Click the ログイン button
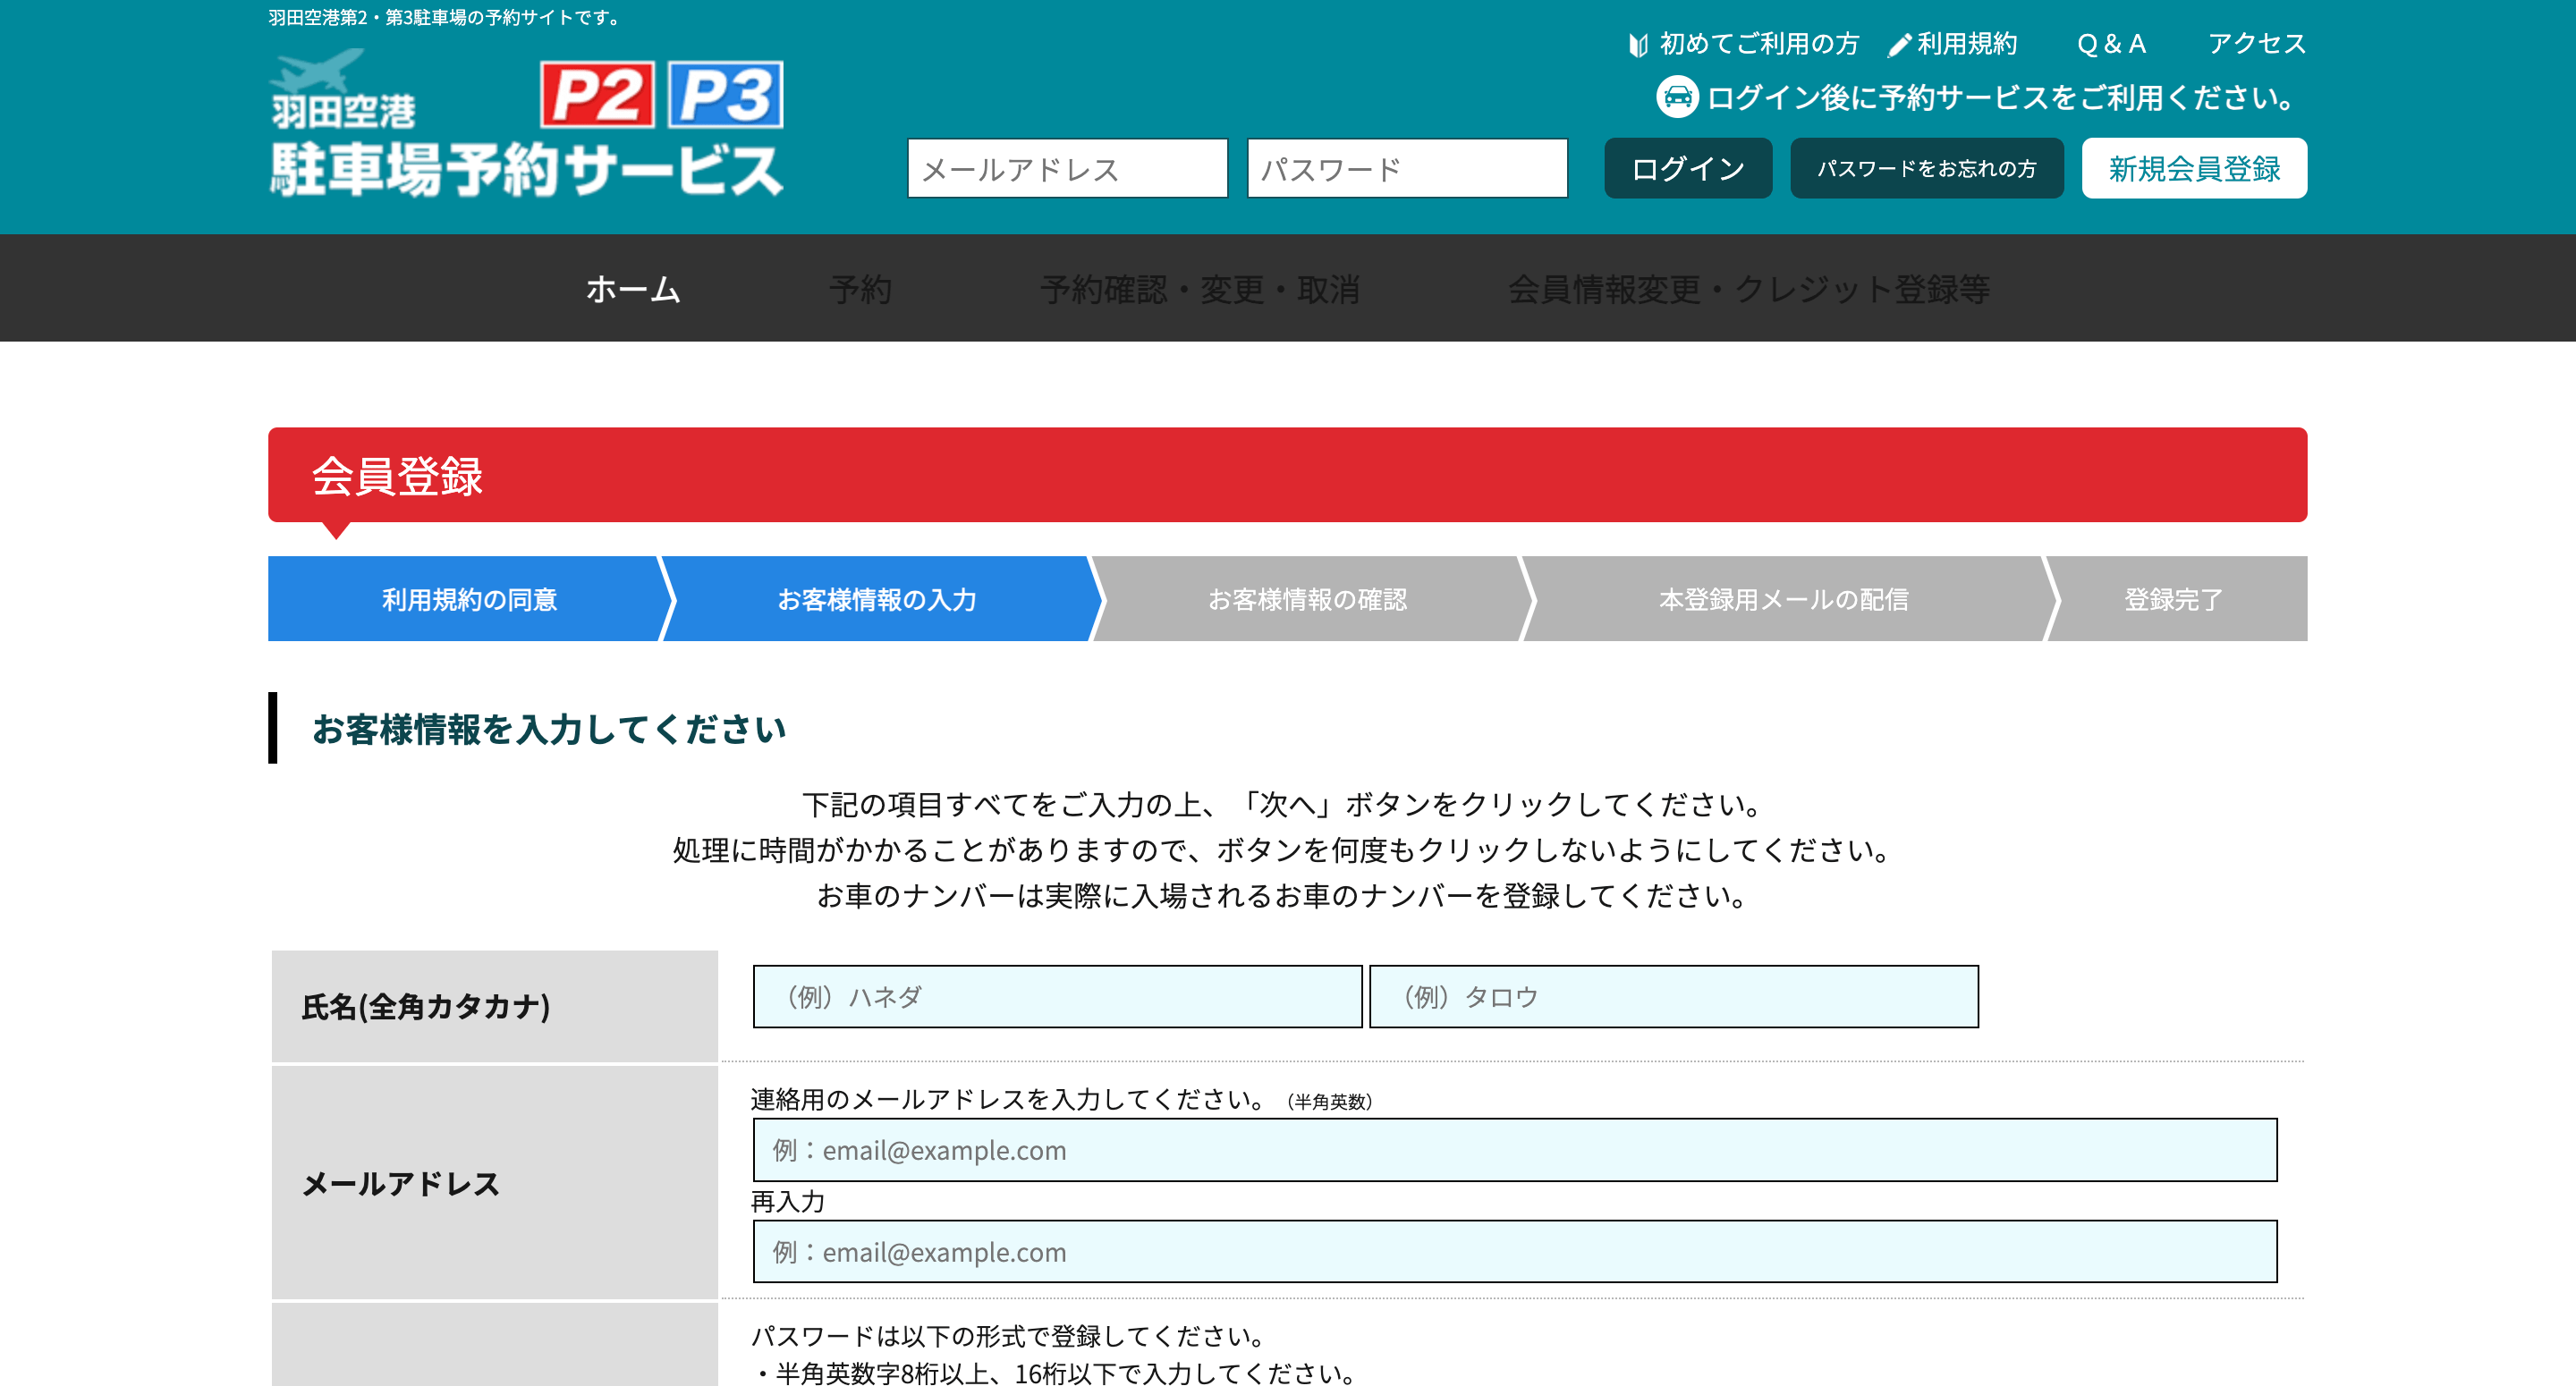Screen dimensions: 2576x1386 pos(1688,168)
